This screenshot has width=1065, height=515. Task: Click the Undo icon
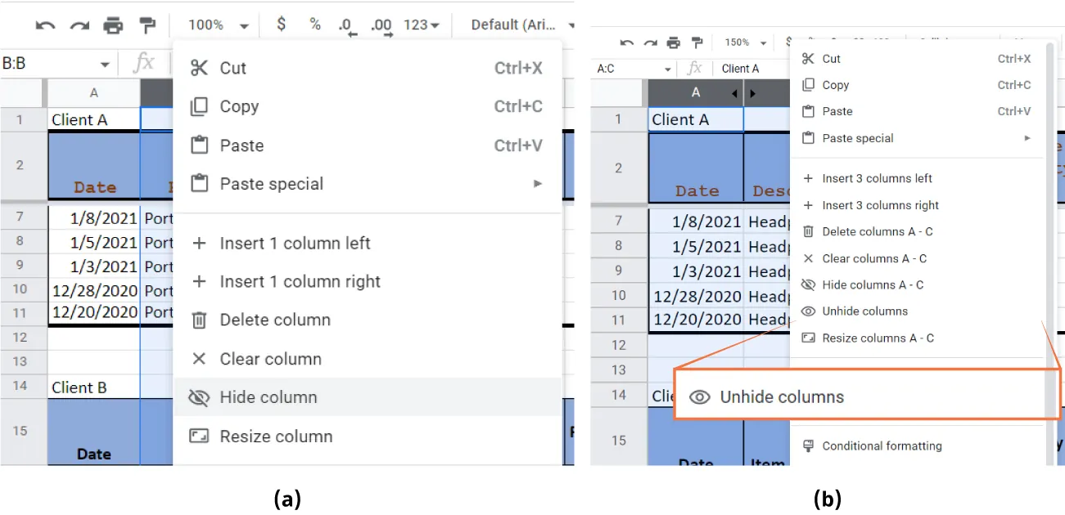tap(46, 25)
